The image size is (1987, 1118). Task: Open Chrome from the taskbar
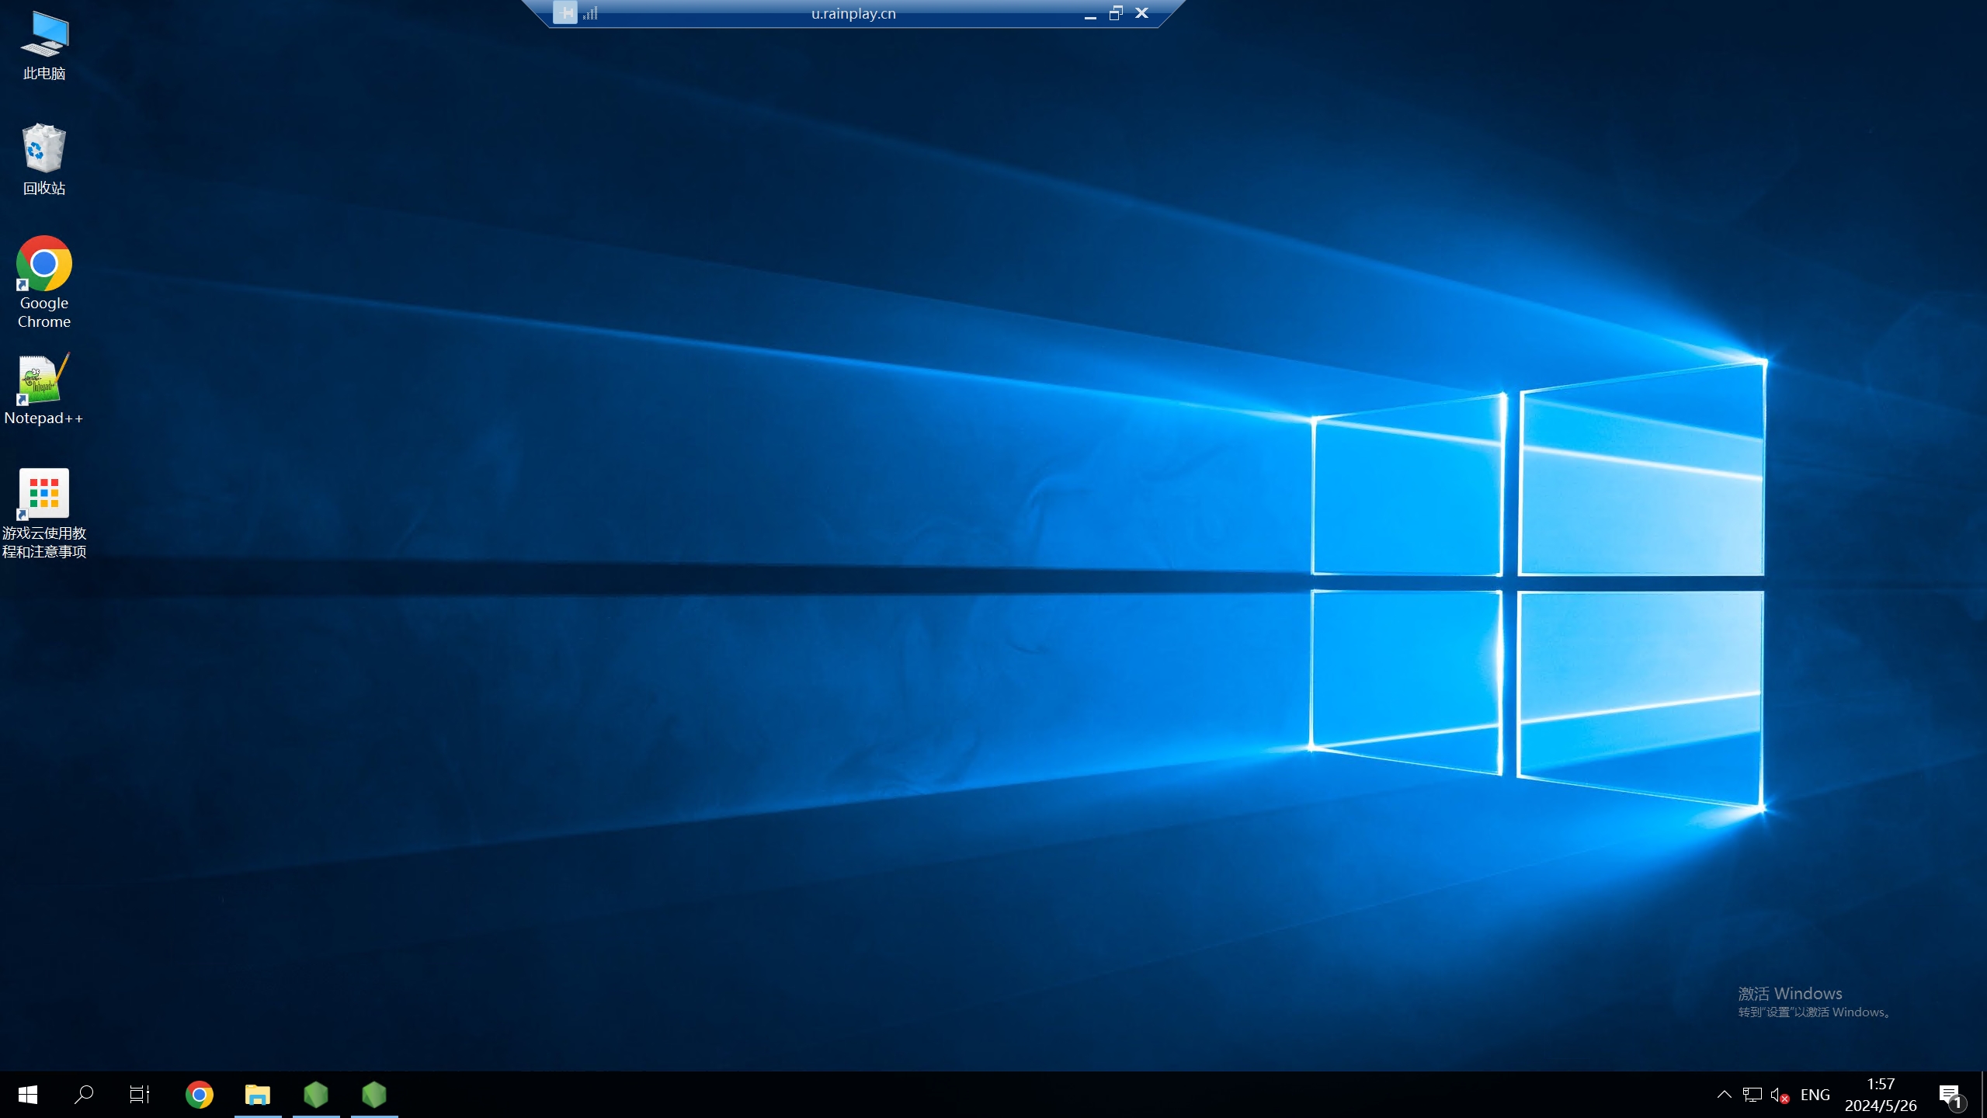coord(200,1095)
